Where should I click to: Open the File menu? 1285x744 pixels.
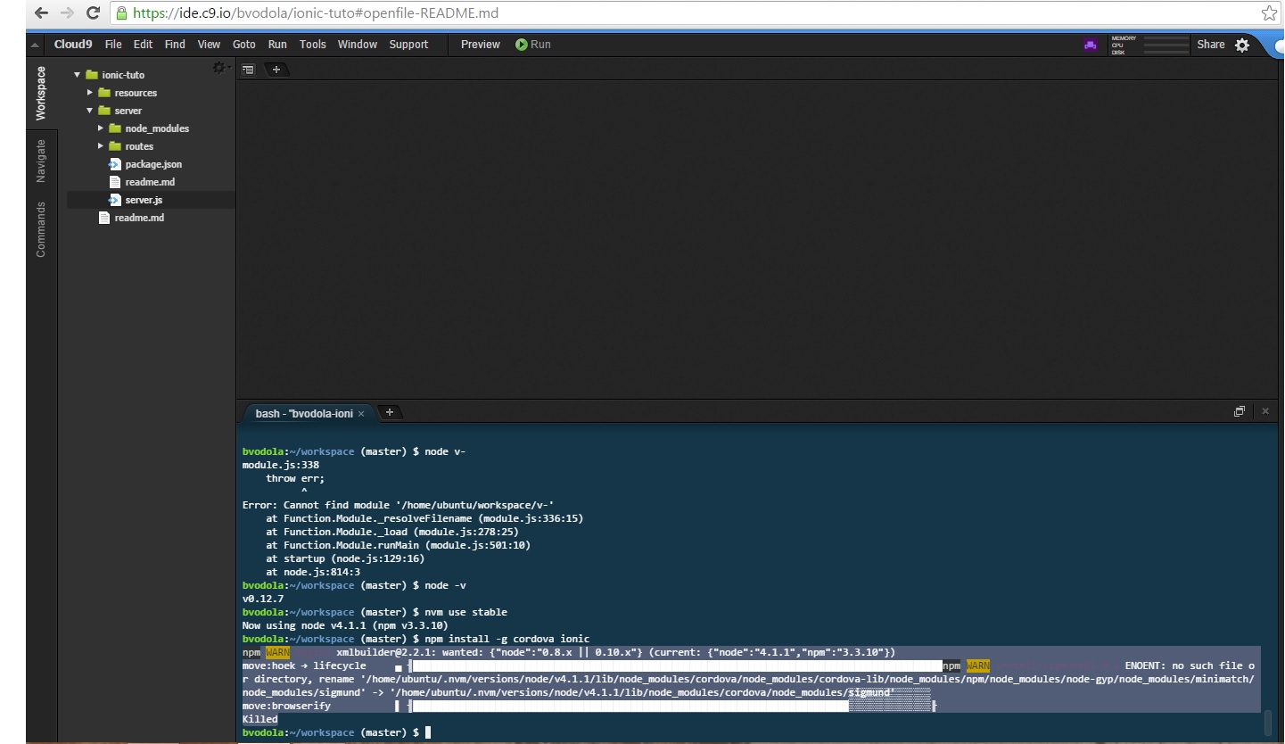point(113,45)
